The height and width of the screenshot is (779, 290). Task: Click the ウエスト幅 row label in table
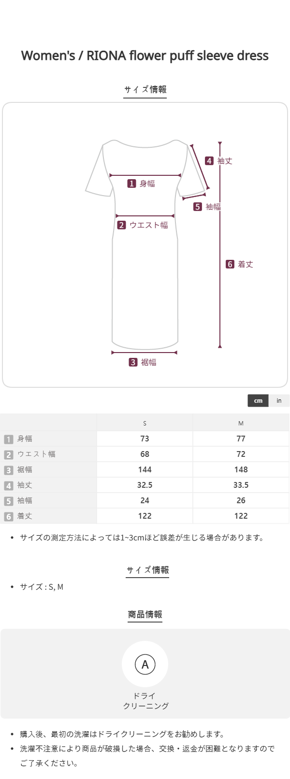36,454
